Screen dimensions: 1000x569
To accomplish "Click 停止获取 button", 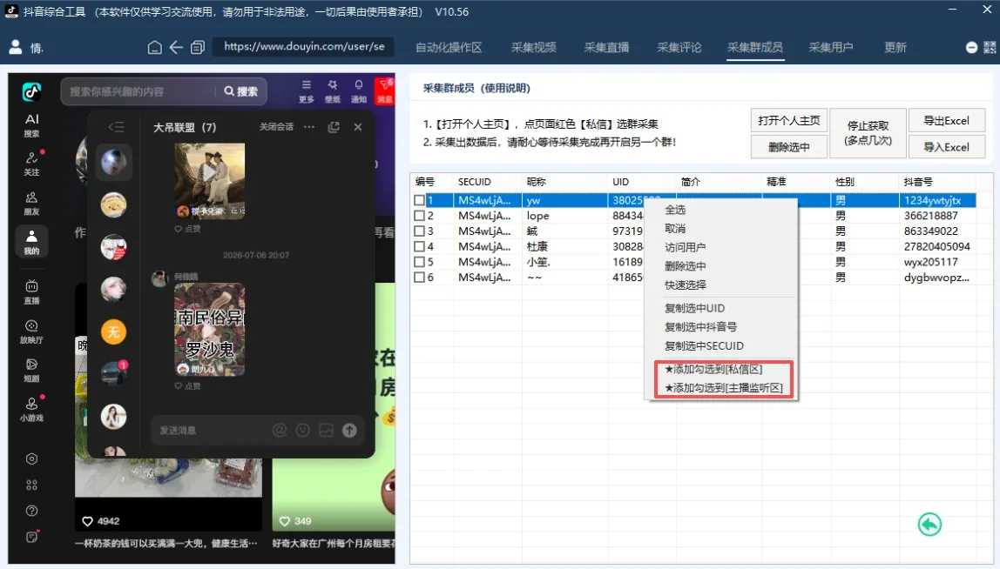I will tap(868, 133).
